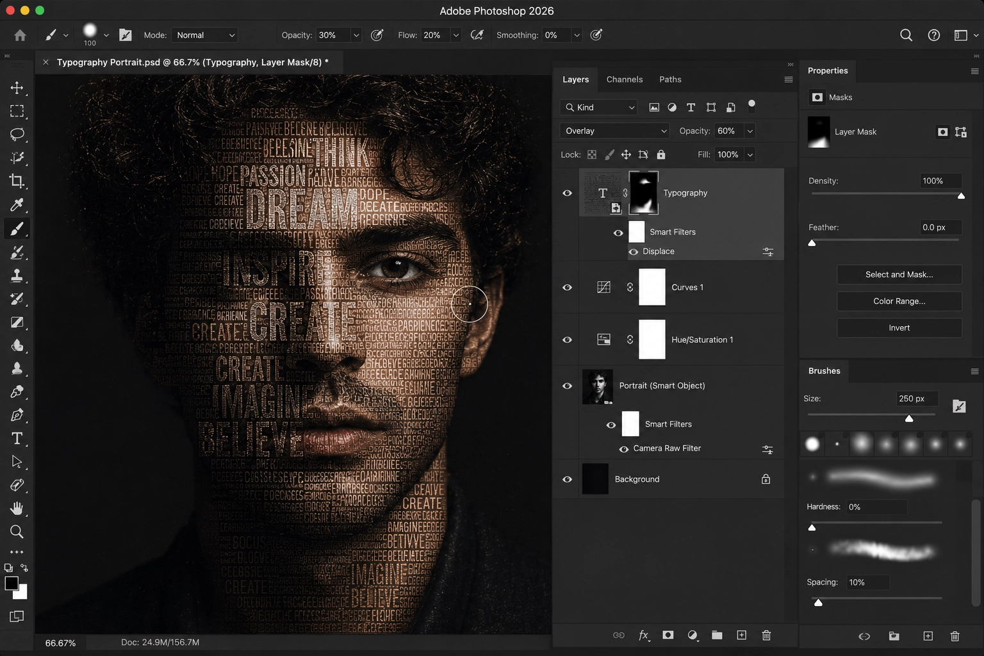The width and height of the screenshot is (984, 656).
Task: Toggle the brush settings panel icon
Action: (126, 35)
